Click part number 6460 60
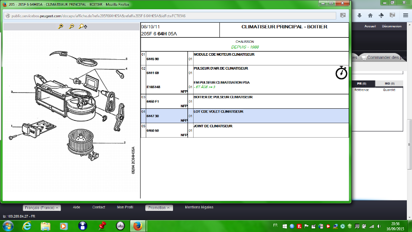Image resolution: width=412 pixels, height=232 pixels. click(152, 130)
